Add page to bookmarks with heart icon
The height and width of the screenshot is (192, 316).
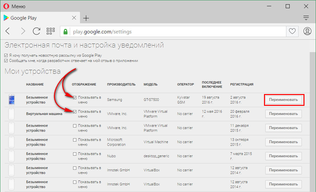tap(292, 31)
